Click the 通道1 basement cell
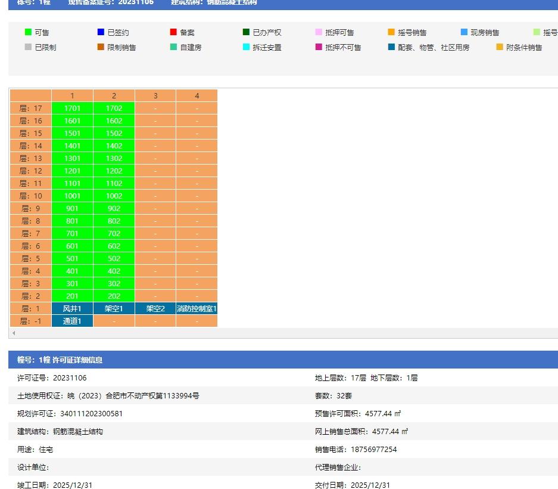The width and height of the screenshot is (558, 489). pyautogui.click(x=72, y=321)
